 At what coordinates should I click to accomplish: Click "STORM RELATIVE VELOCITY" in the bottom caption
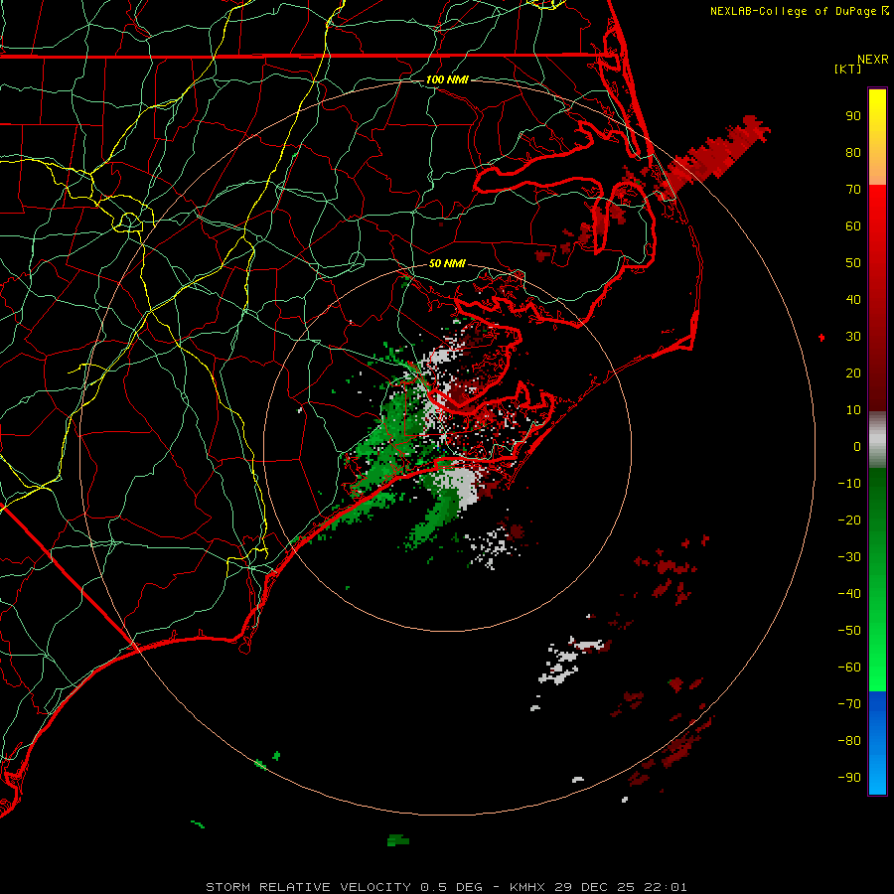pyautogui.click(x=308, y=887)
